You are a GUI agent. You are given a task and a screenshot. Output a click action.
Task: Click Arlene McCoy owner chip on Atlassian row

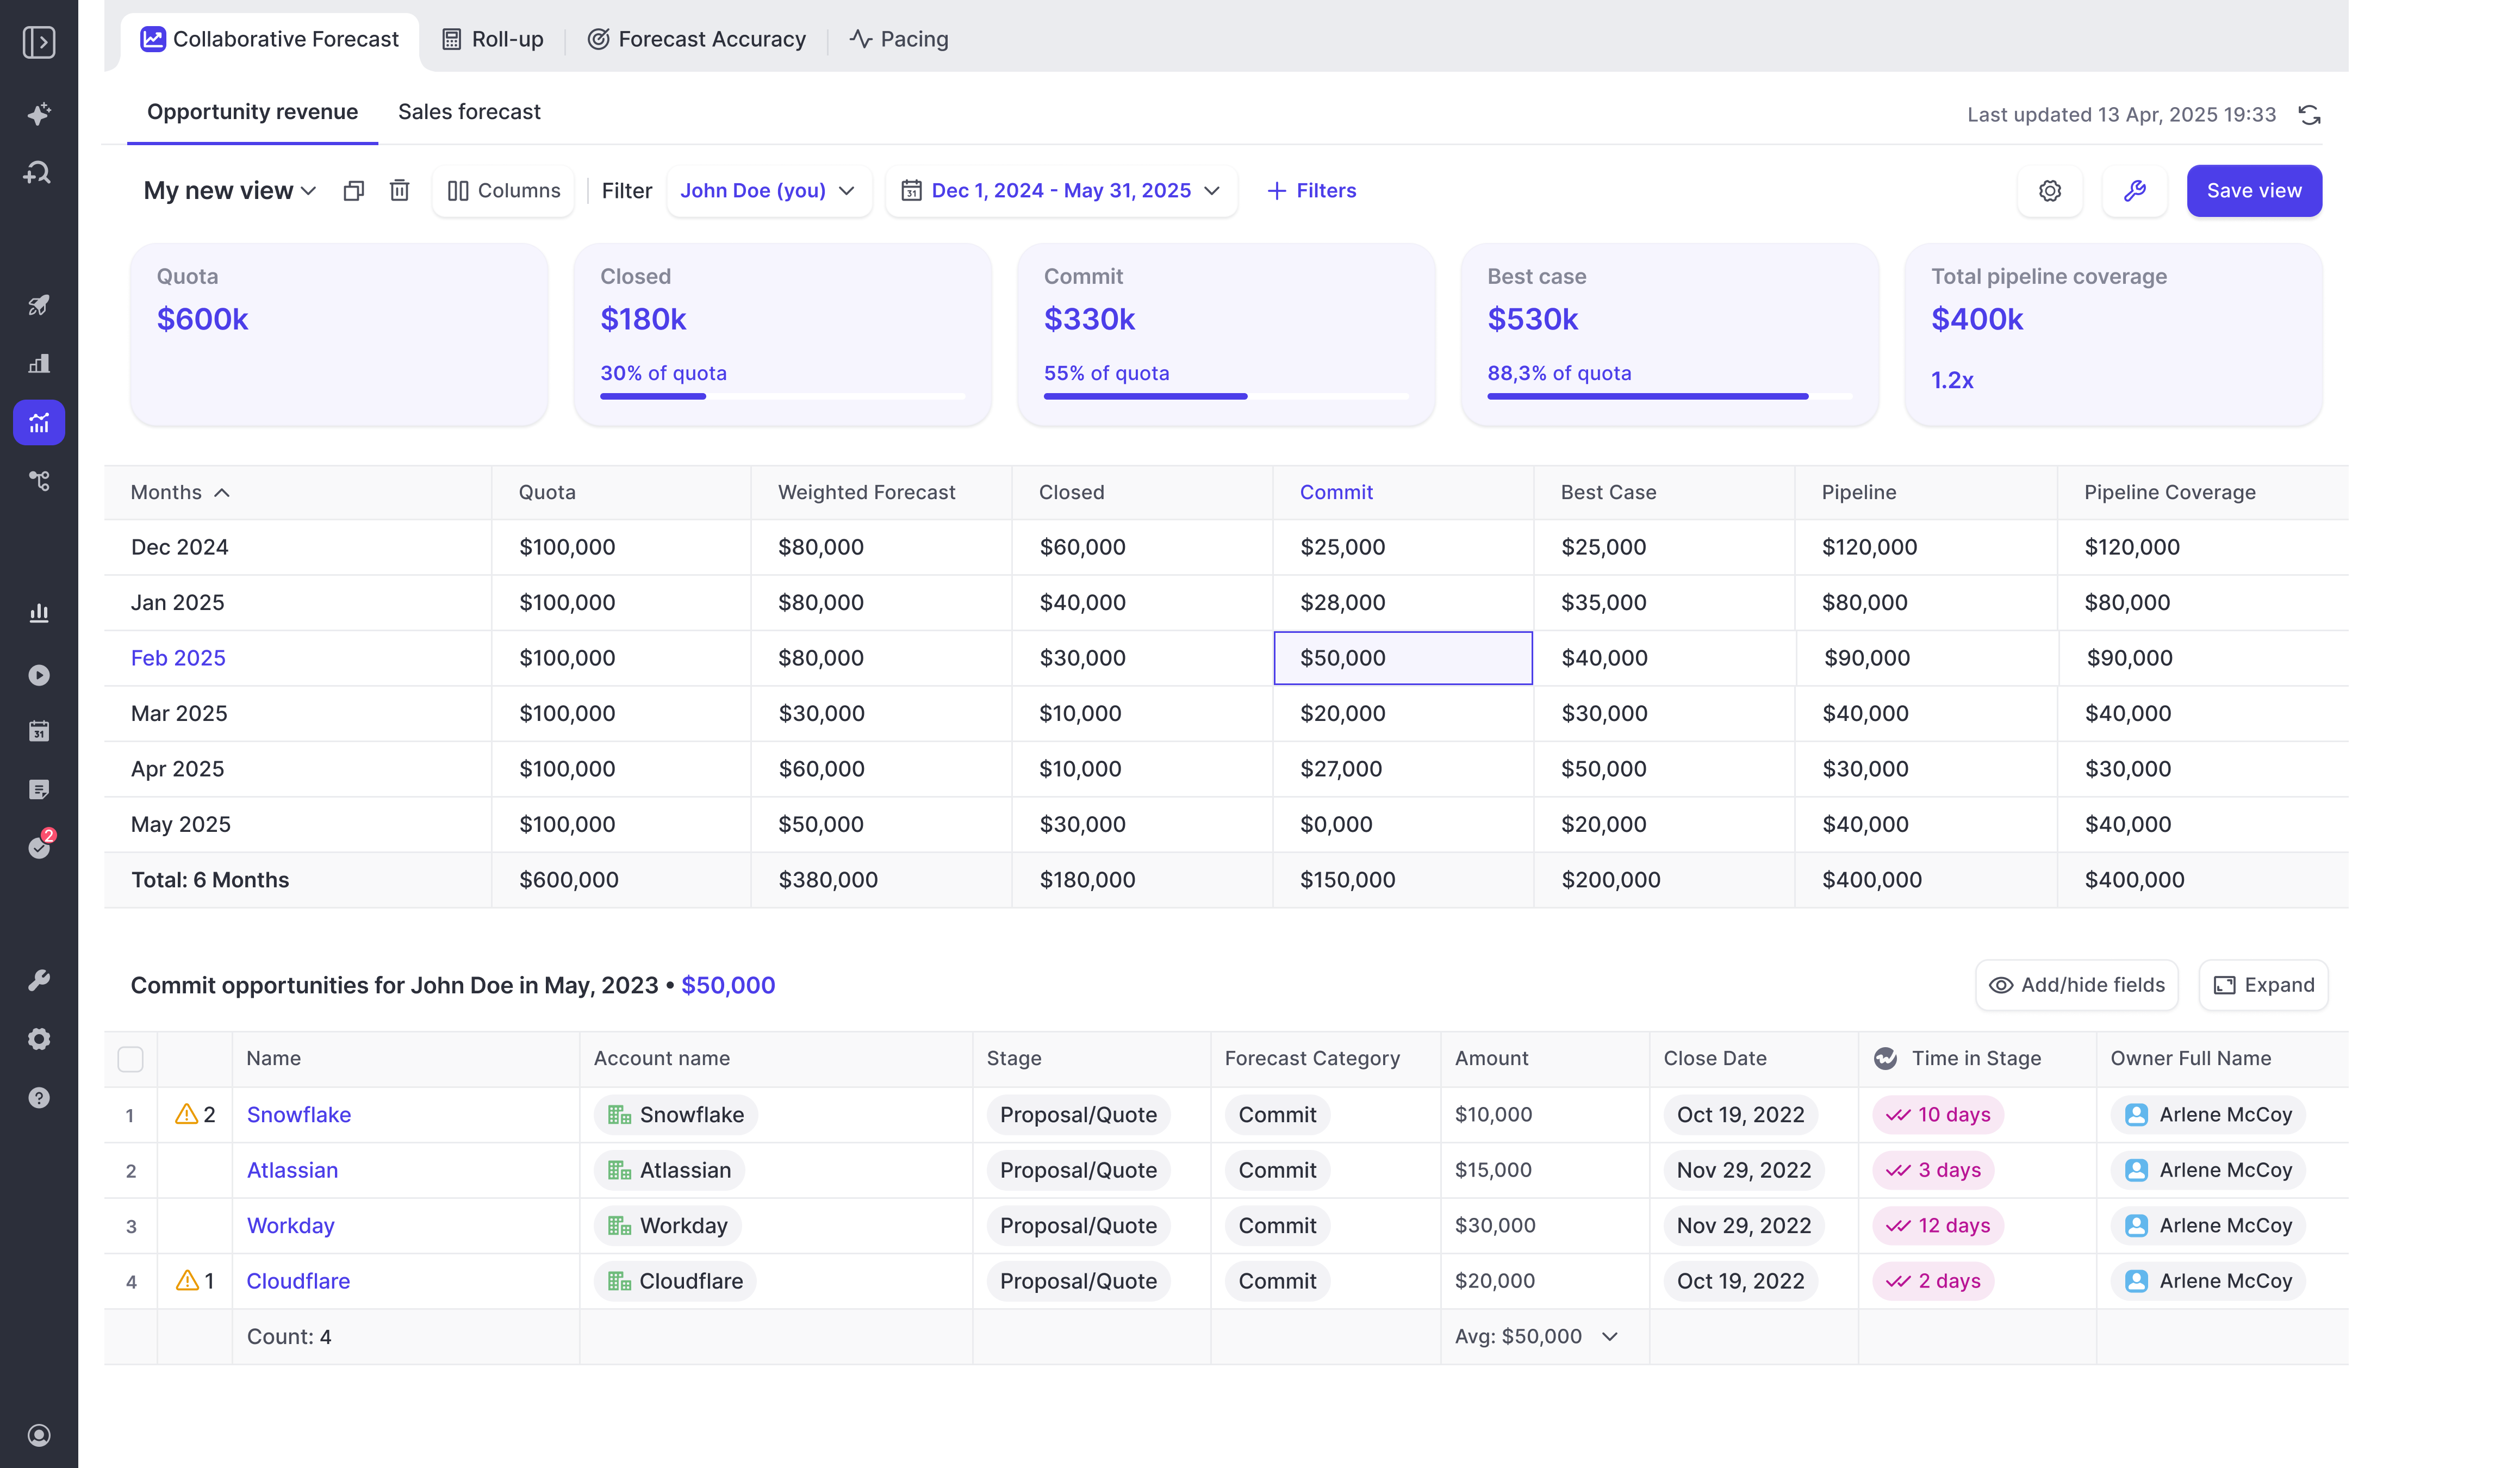pos(2208,1170)
